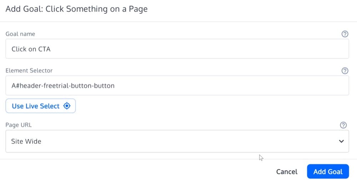Viewport: 357px width, 180px height.
Task: Click the Add Goal button
Action: [x=328, y=172]
